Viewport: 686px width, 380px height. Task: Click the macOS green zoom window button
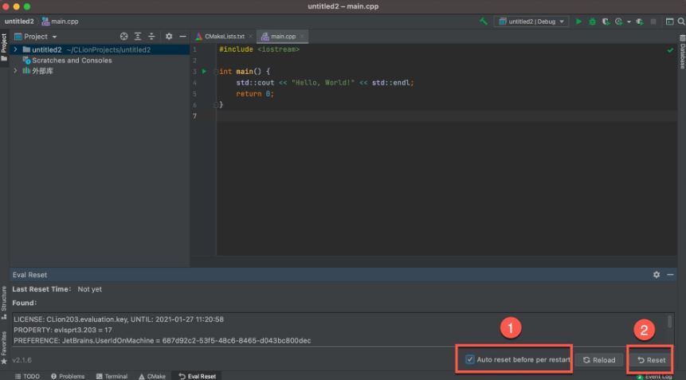click(26, 6)
